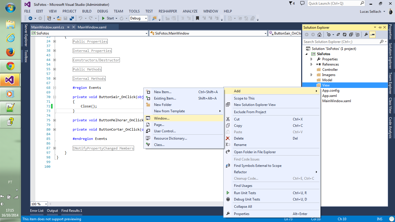The image size is (395, 222).
Task: Expand the References node in Solution Explorer
Action: [312, 64]
